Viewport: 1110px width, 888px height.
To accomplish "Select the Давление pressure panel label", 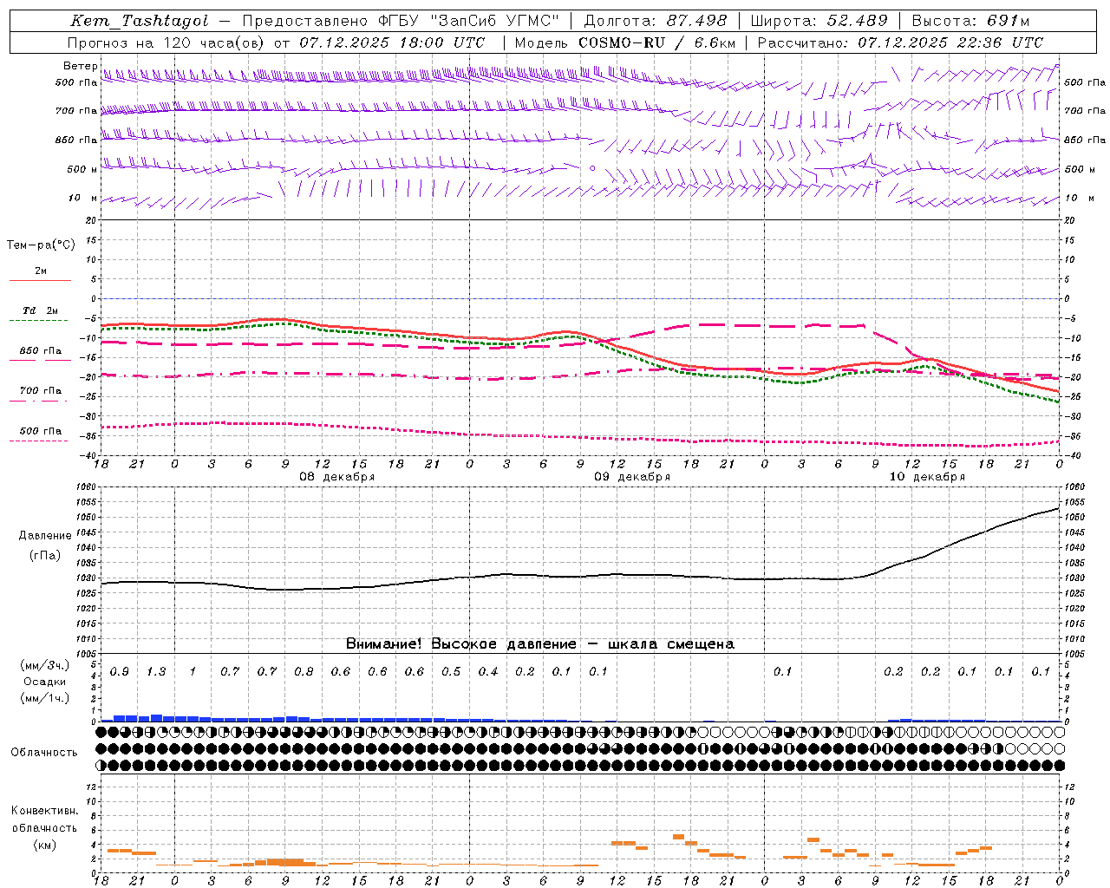I will (45, 536).
